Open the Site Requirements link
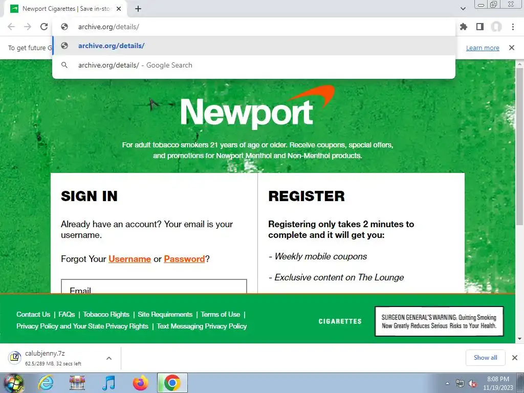Image resolution: width=524 pixels, height=393 pixels. (x=165, y=315)
